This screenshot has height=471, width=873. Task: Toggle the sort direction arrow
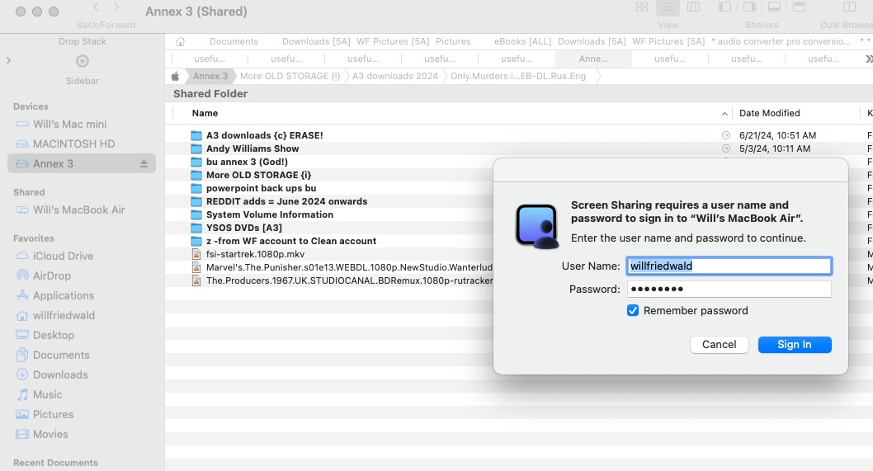724,114
